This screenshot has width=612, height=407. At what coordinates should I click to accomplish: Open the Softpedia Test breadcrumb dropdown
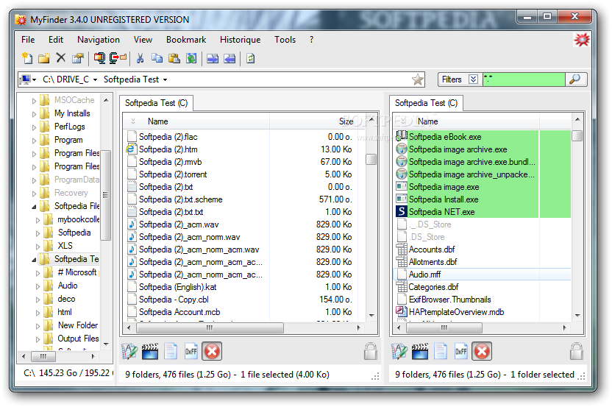point(165,79)
